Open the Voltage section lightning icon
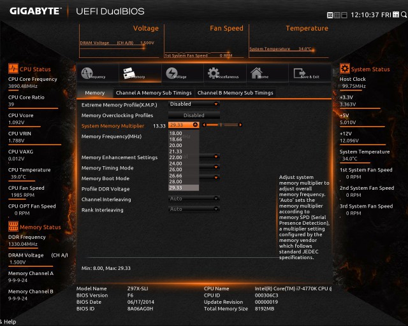 pos(171,73)
